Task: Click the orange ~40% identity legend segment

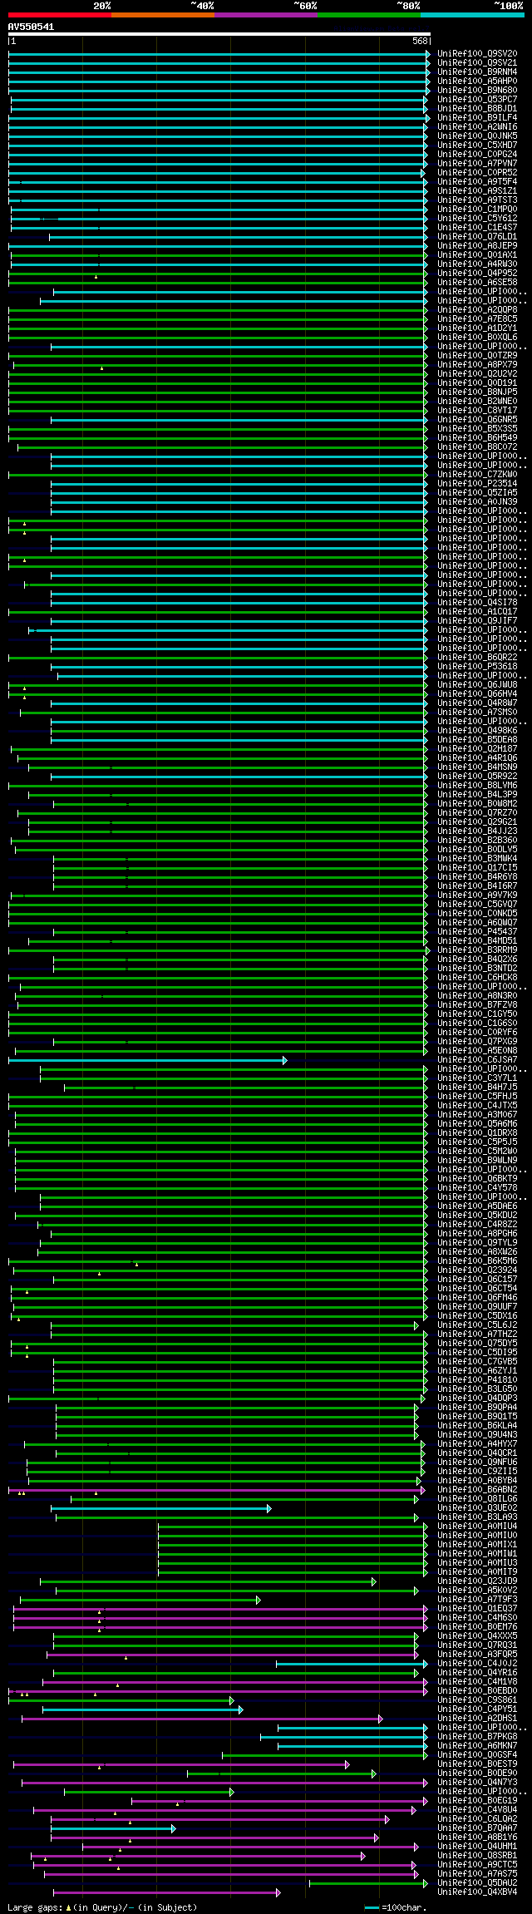Action: [x=163, y=15]
